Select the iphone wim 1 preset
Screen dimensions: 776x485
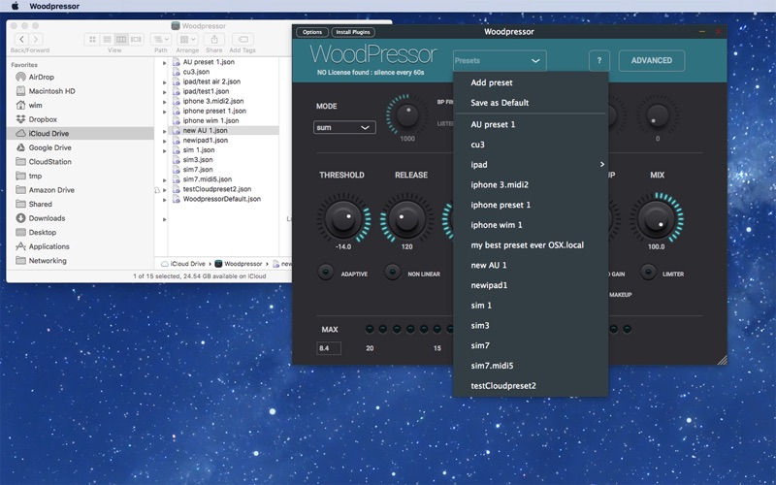[496, 225]
